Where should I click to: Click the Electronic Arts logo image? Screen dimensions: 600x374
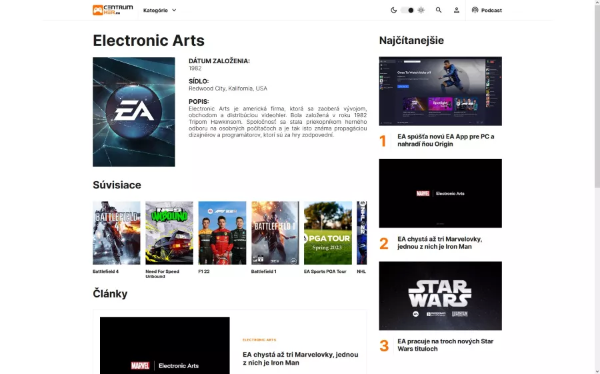tap(134, 112)
